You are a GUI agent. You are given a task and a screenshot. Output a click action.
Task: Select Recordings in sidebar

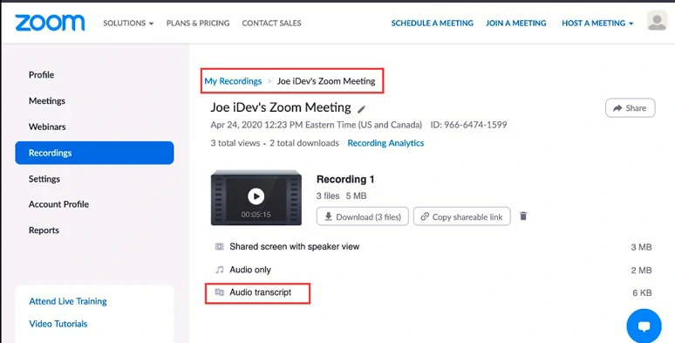click(x=94, y=153)
